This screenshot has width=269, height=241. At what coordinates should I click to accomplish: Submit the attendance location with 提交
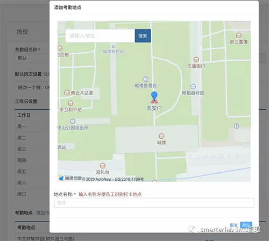(246, 225)
